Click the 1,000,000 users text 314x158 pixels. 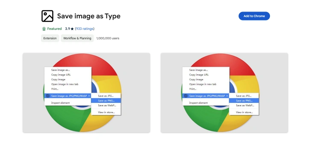[108, 38]
